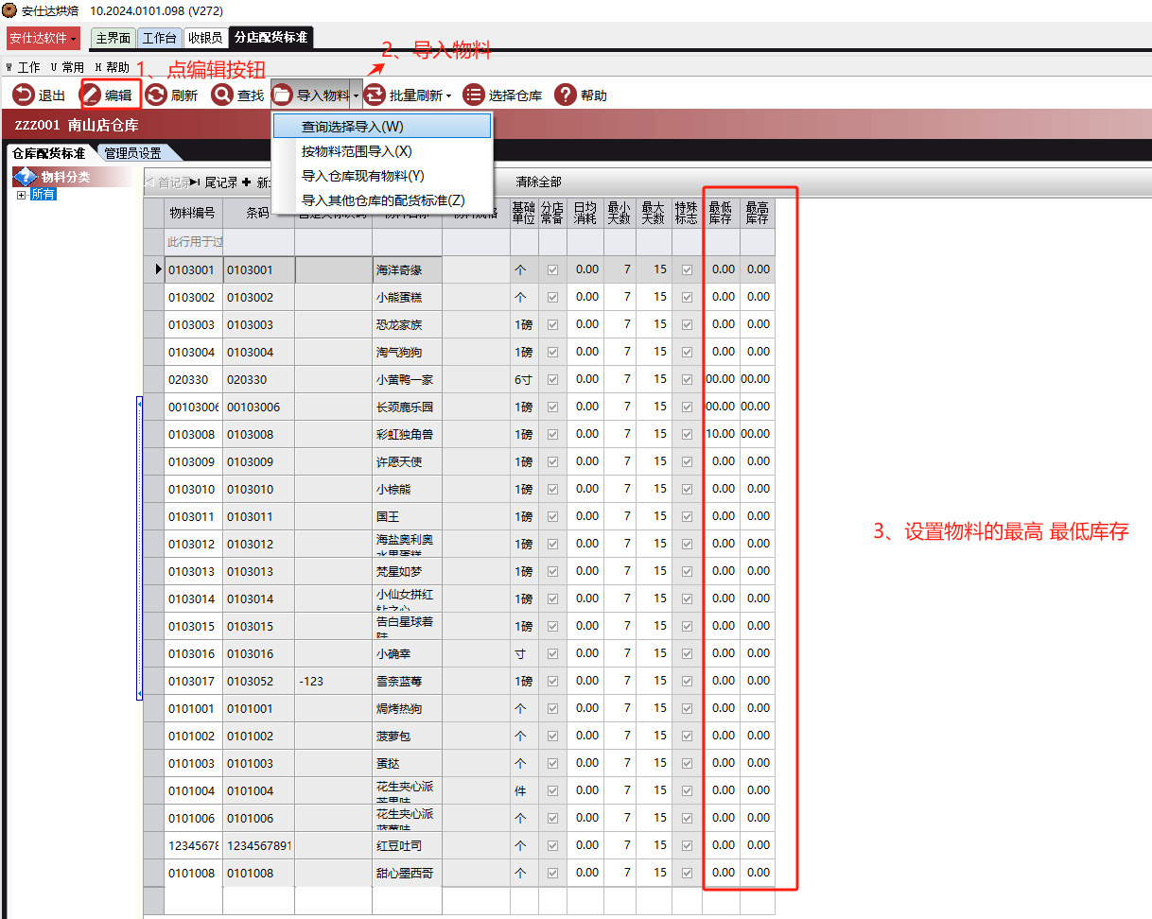Image resolution: width=1152 pixels, height=919 pixels.
Task: Click the 0103052 barcode cell
Action: pos(259,681)
